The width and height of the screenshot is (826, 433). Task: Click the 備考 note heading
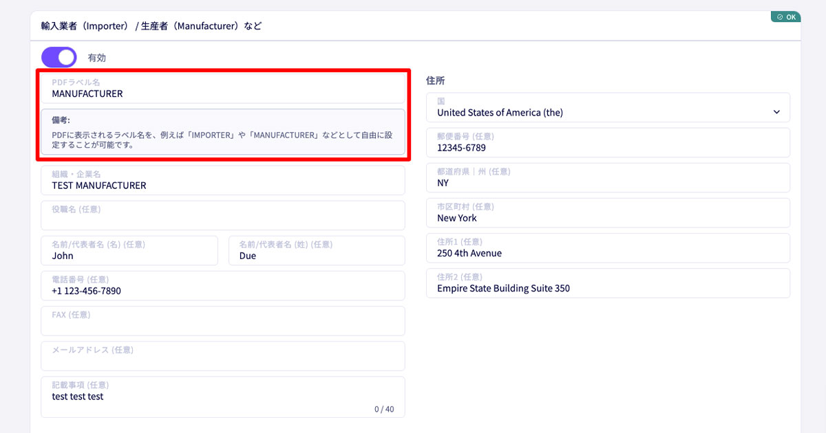tap(61, 120)
